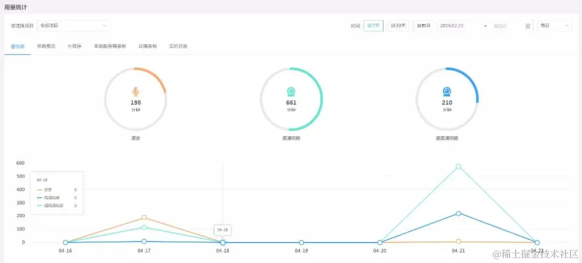
Task: Click the orange microphone icon for 198 minutes
Action: pos(135,92)
